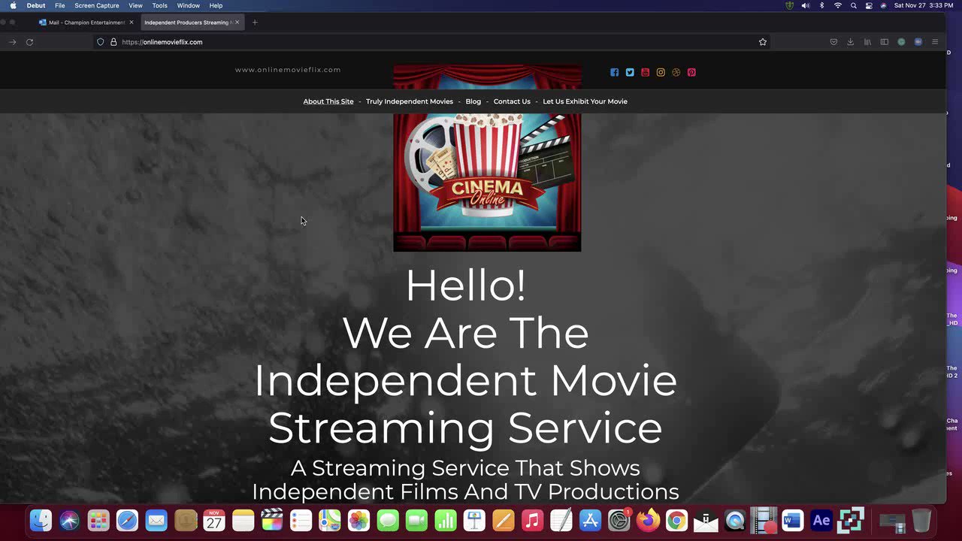Open Calendar showing Nov 27 in Dock

(x=214, y=520)
